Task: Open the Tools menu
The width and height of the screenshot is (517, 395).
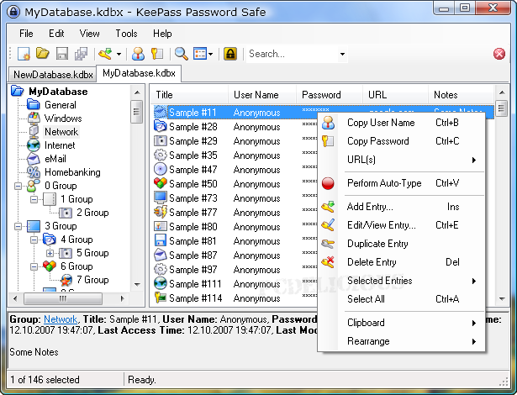Action: [x=126, y=34]
